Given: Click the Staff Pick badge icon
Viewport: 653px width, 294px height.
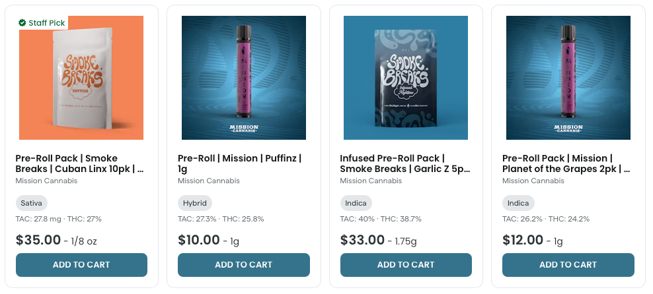Looking at the screenshot, I should 22,23.
